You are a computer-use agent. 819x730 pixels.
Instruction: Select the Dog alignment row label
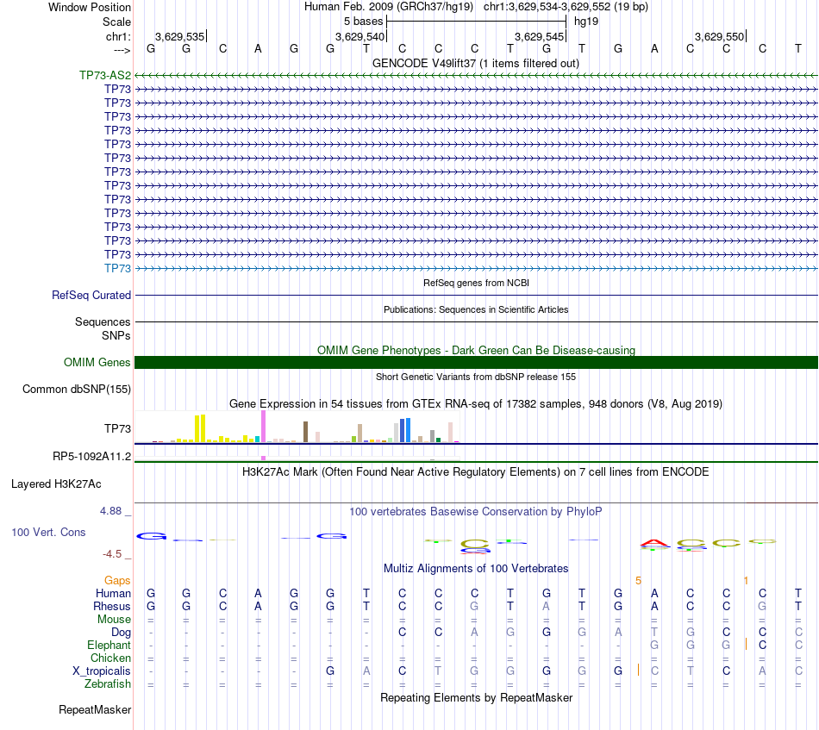122,633
